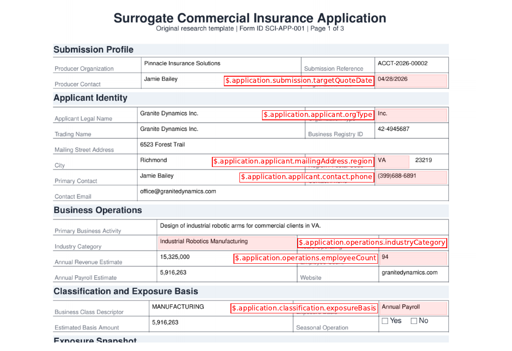Select the Business Registry ID field 42-4945687
This screenshot has width=512, height=351.
click(x=412, y=130)
